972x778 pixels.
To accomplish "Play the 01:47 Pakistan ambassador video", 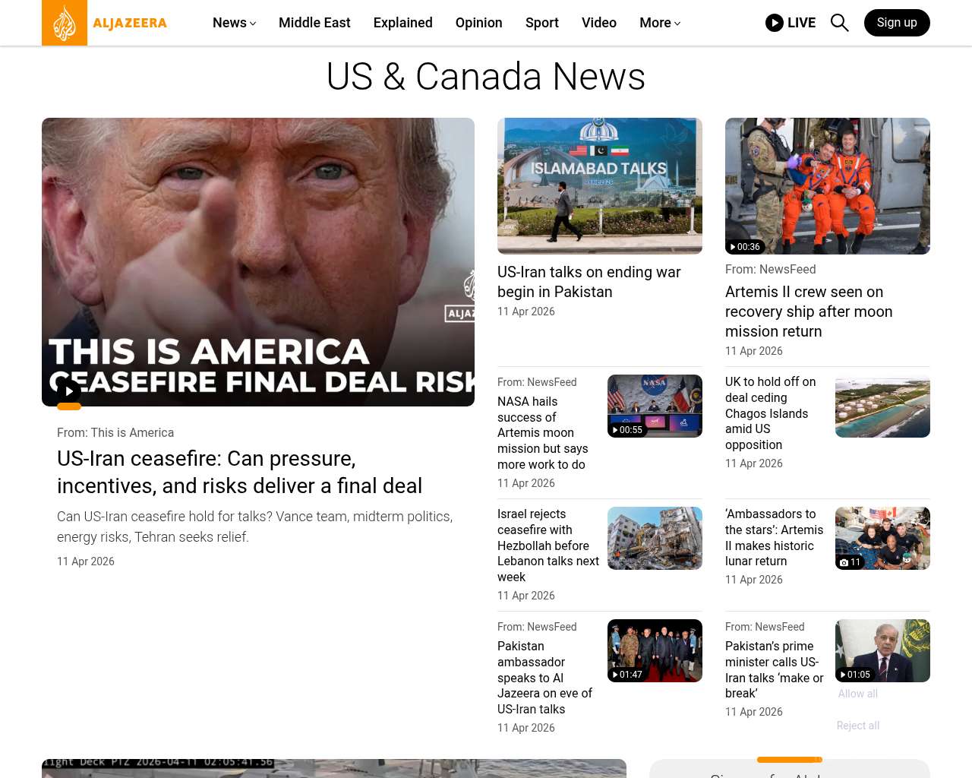I will (x=626, y=675).
